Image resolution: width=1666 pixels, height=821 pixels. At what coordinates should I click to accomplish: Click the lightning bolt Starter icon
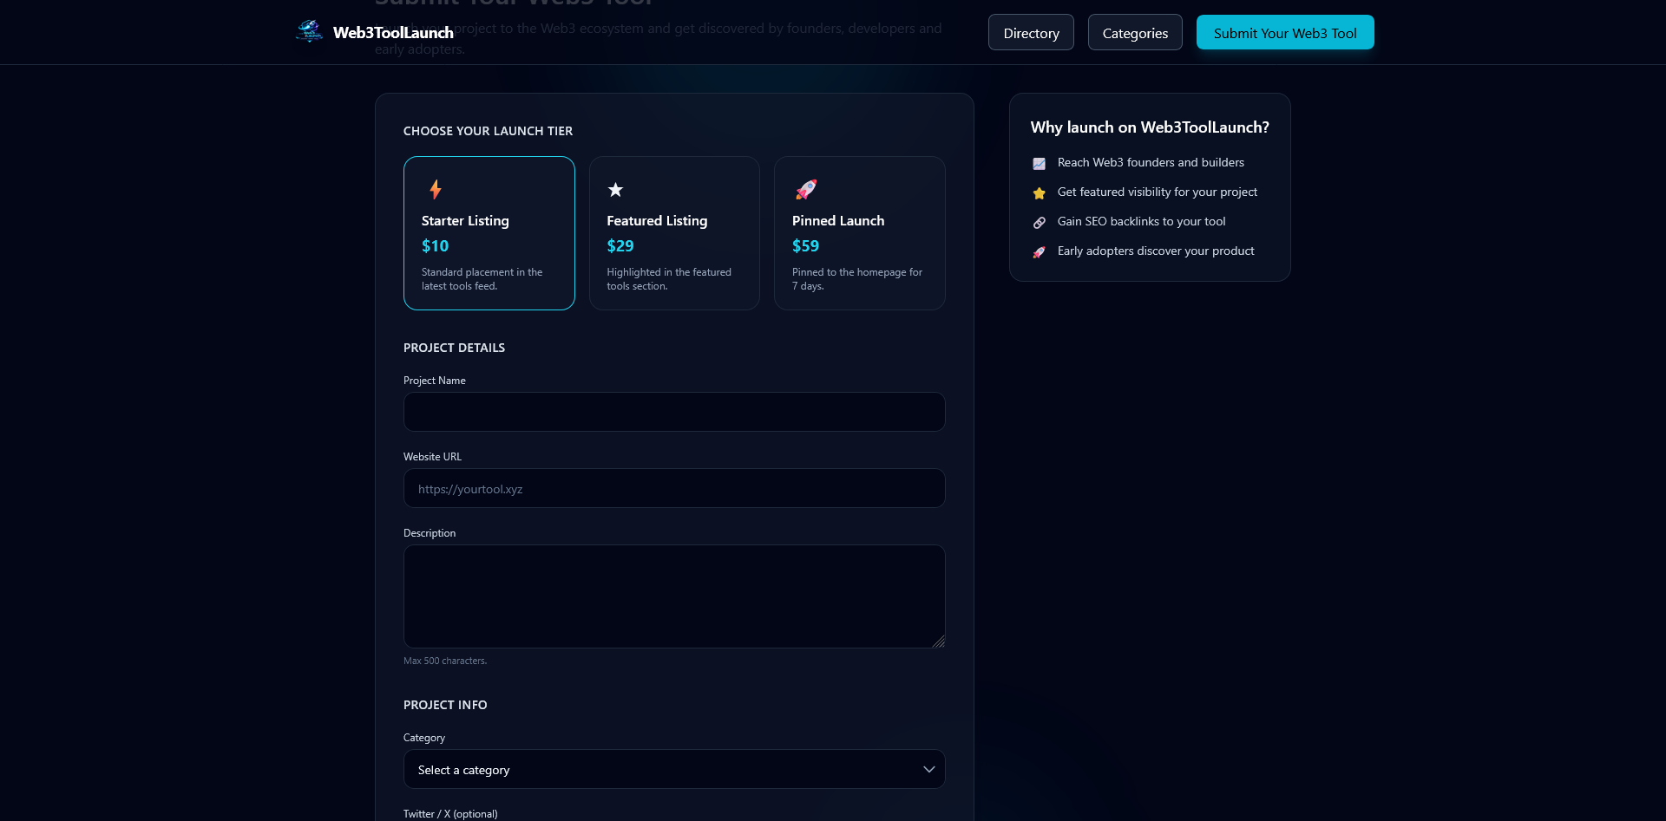tap(436, 189)
